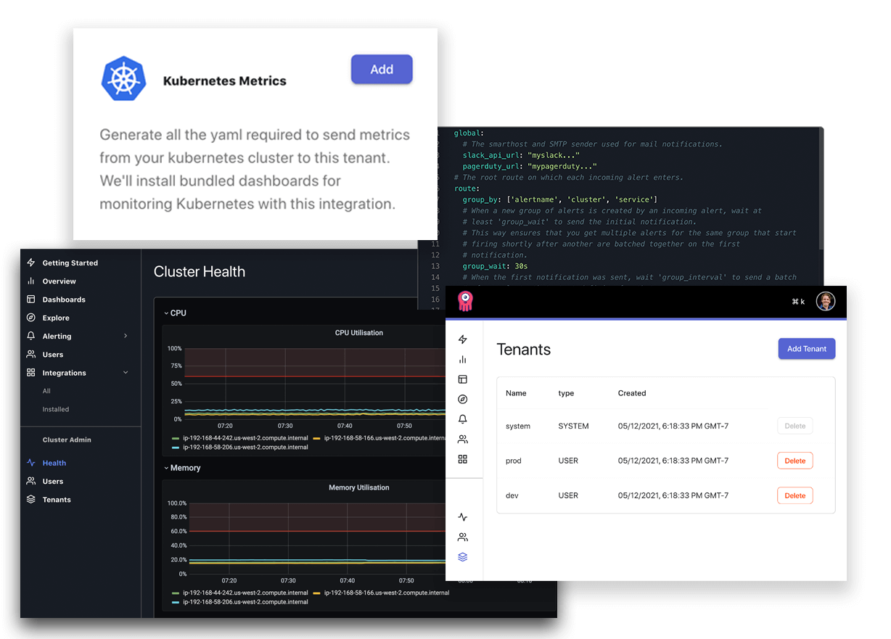Image resolution: width=891 pixels, height=639 pixels.
Task: Click bell icon in Tenants window sidebar
Action: click(x=463, y=419)
